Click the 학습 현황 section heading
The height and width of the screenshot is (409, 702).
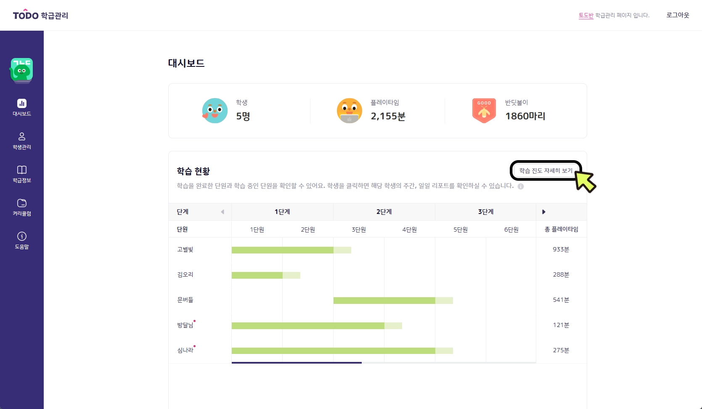coord(193,171)
